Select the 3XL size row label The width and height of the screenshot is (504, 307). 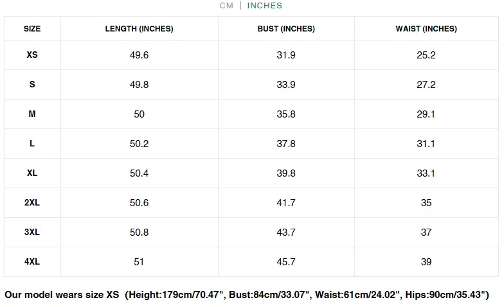[x=32, y=232]
